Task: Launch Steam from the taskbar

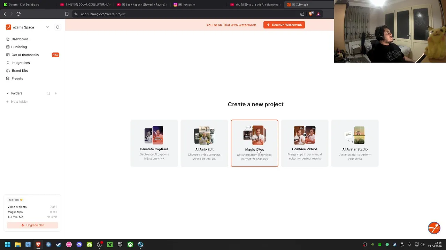Action: [59, 244]
